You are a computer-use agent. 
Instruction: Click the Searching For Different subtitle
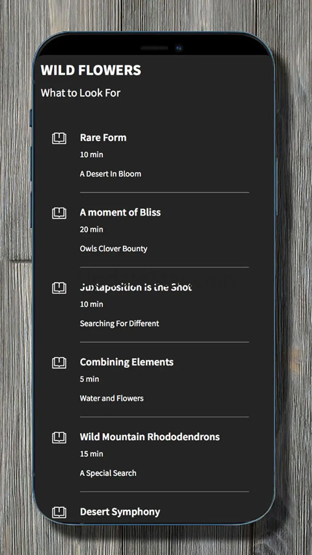119,324
